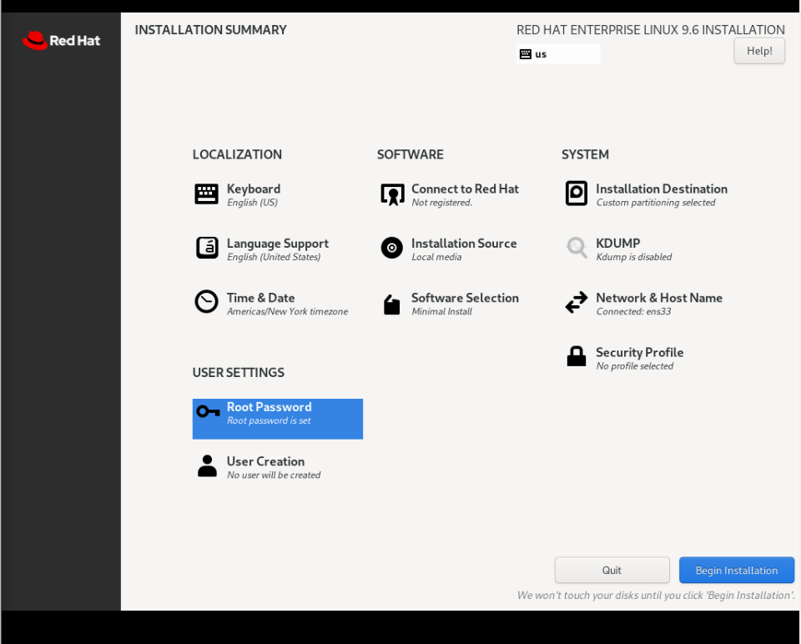Open the Security Profile padlock icon
The image size is (801, 644).
click(x=577, y=356)
